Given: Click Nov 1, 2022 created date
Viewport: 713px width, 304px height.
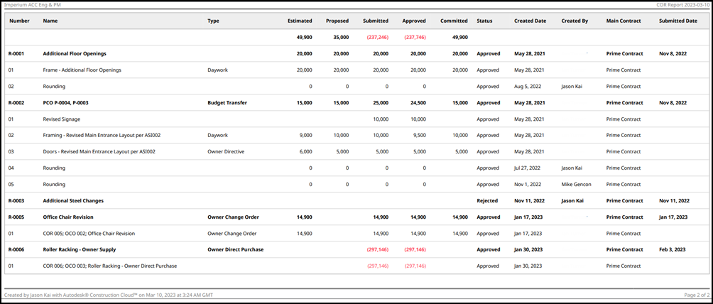Looking at the screenshot, I should 528,185.
